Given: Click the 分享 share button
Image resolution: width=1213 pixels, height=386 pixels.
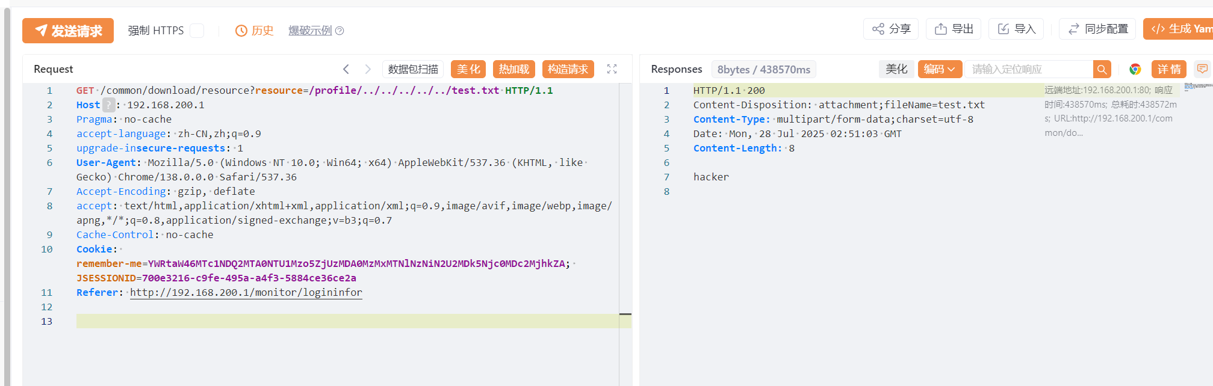Looking at the screenshot, I should coord(891,29).
